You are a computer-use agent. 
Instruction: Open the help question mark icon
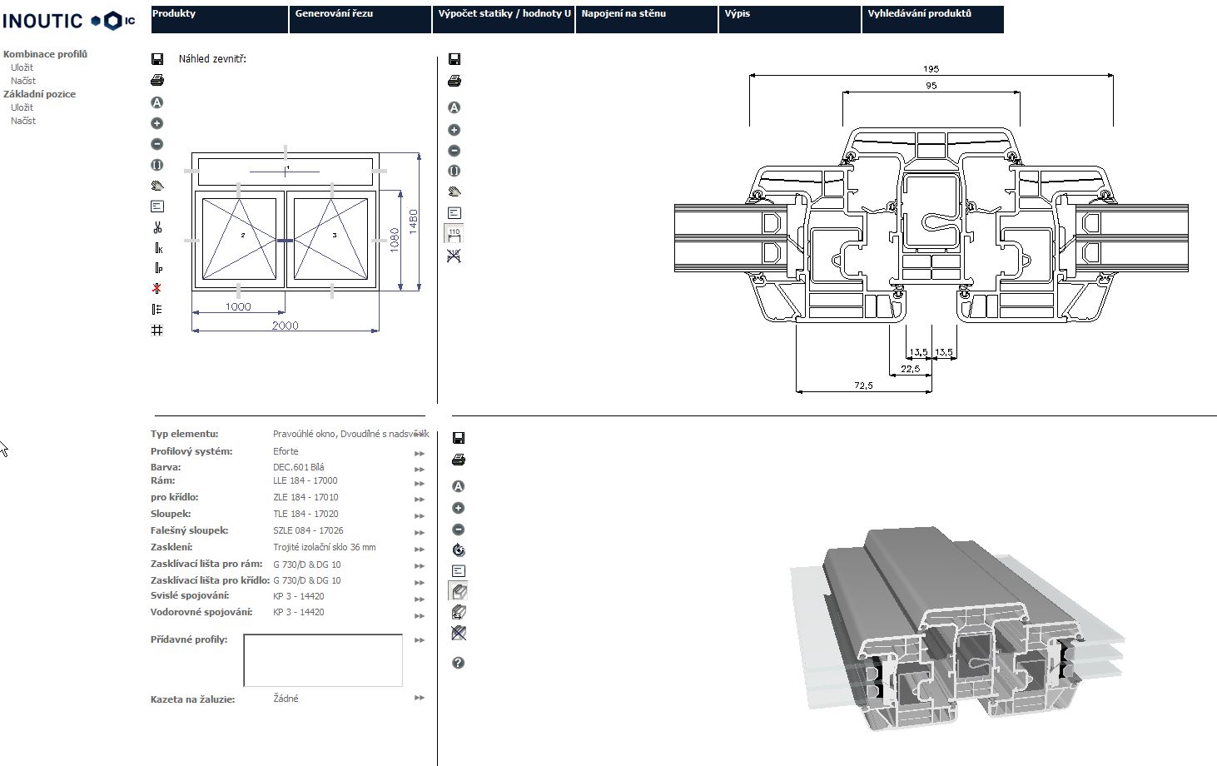pos(458,663)
